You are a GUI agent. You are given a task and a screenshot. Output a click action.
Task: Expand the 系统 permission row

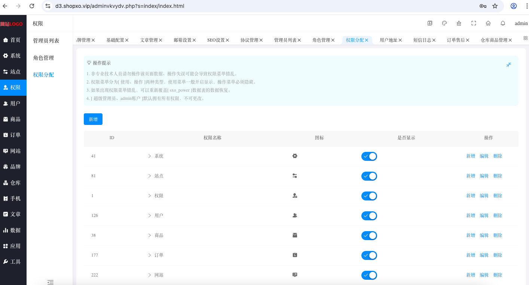(x=150, y=156)
